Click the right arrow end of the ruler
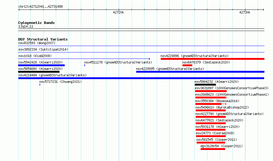The image size is (273, 161). (x=263, y=10)
